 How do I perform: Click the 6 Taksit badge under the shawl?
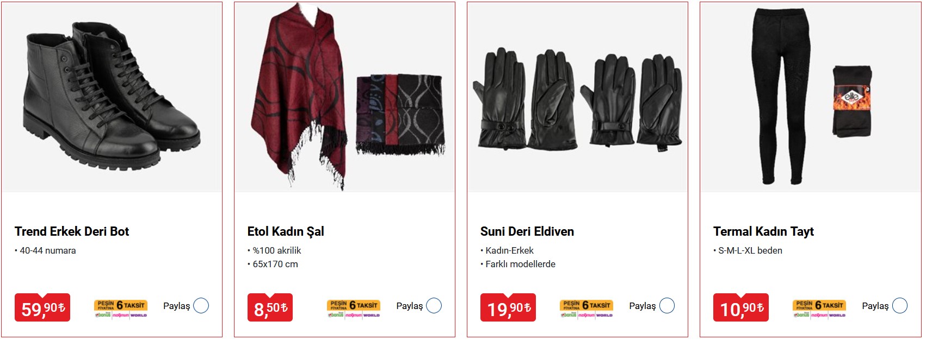(x=354, y=308)
